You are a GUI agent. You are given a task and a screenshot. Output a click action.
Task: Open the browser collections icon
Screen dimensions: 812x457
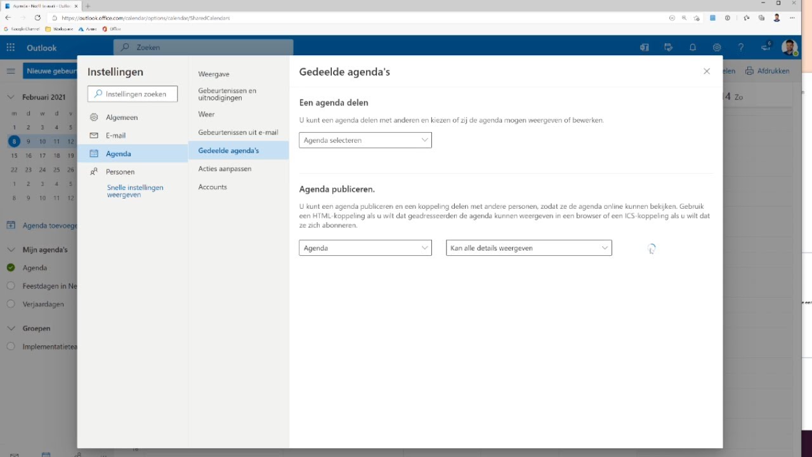pyautogui.click(x=761, y=18)
